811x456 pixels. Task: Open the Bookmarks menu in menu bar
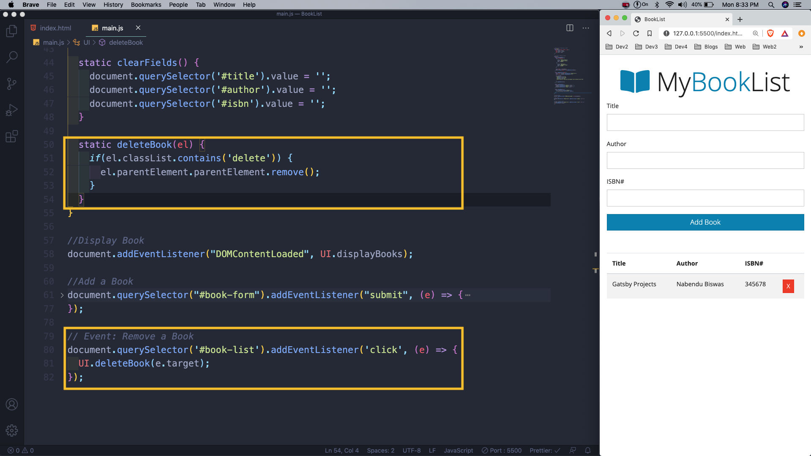click(146, 5)
